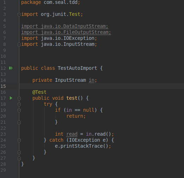
Task: Click the import java.io.InputStream line
Action: [x=59, y=44]
